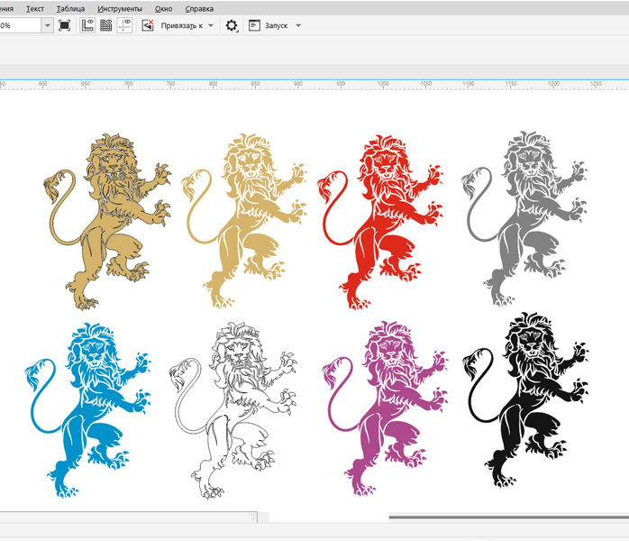Viewport: 629px width, 541px height.
Task: Select the blue lion on the canvas
Action: click(x=87, y=406)
